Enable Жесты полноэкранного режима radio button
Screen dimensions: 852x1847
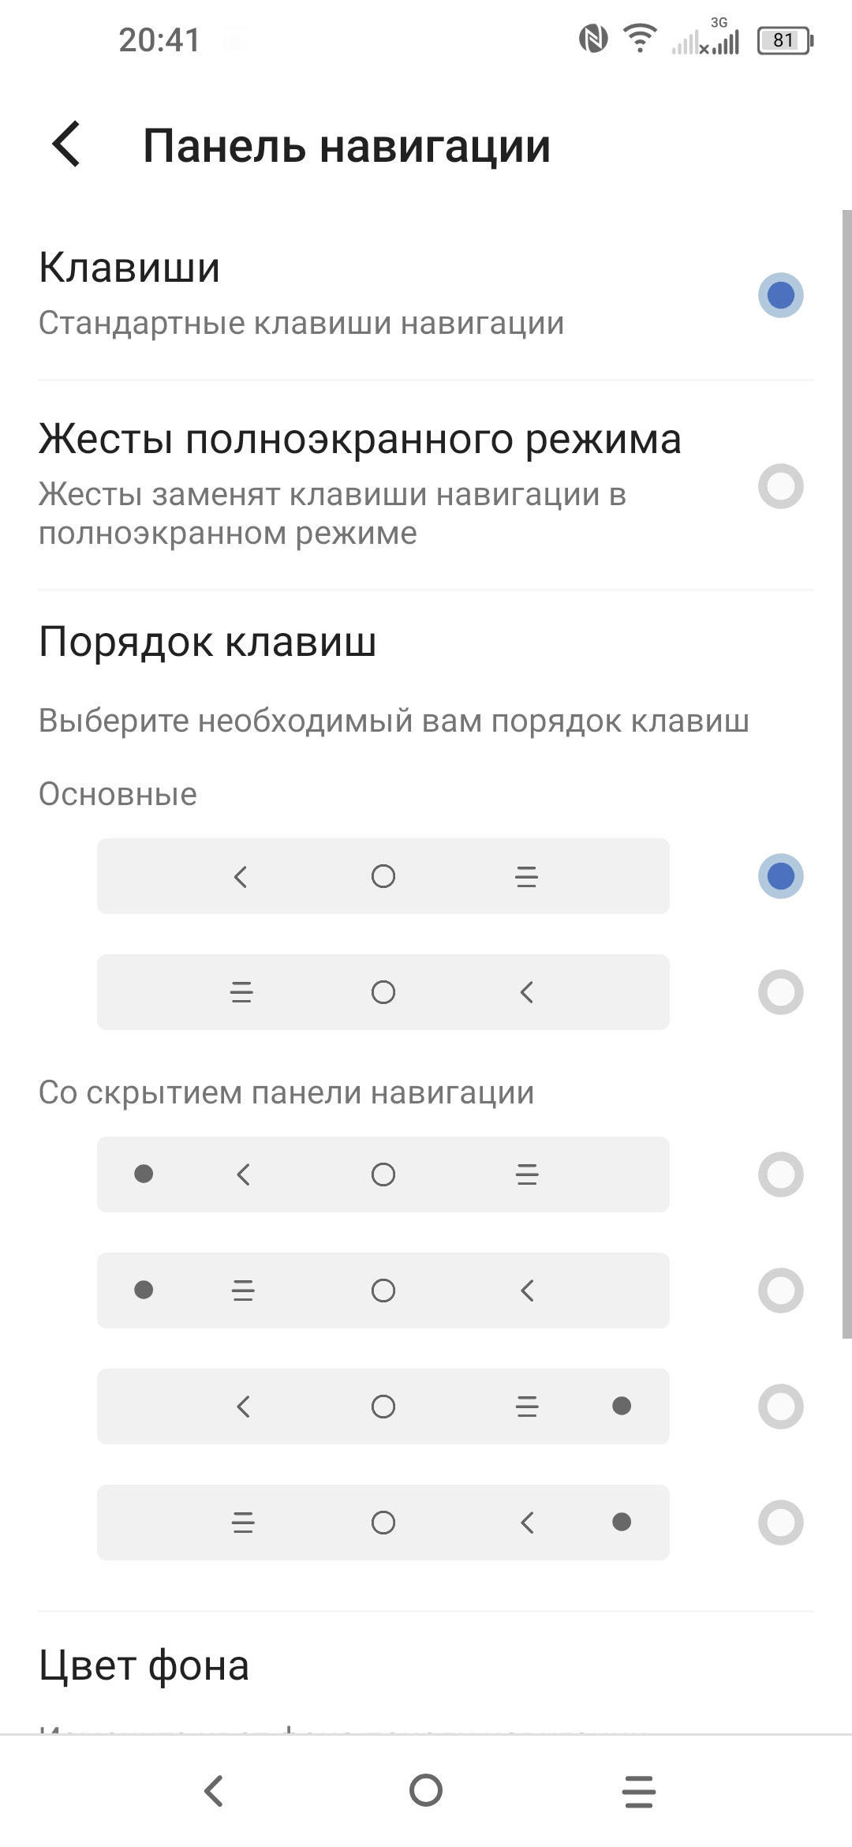pyautogui.click(x=780, y=486)
